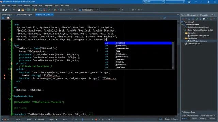Image resolution: width=218 pixels, height=122 pixels.
Task: Select JSON.Builders in code completion list
Action: coord(138,46)
